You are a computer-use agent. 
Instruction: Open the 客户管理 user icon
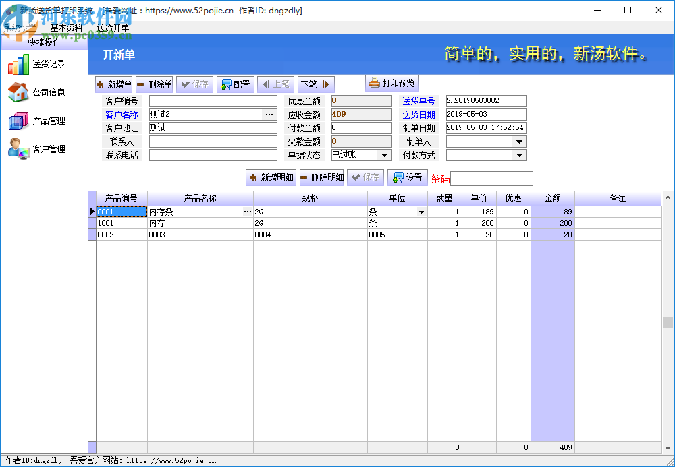pos(18,149)
